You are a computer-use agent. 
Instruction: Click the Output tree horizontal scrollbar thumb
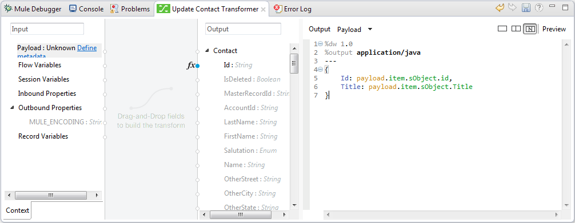pyautogui.click(x=241, y=214)
